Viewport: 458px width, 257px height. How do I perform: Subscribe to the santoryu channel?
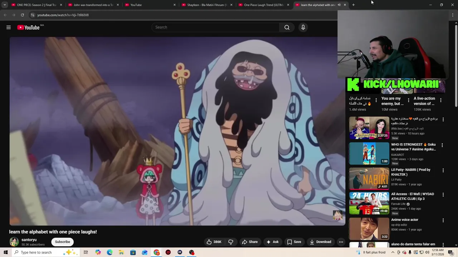tap(62, 242)
